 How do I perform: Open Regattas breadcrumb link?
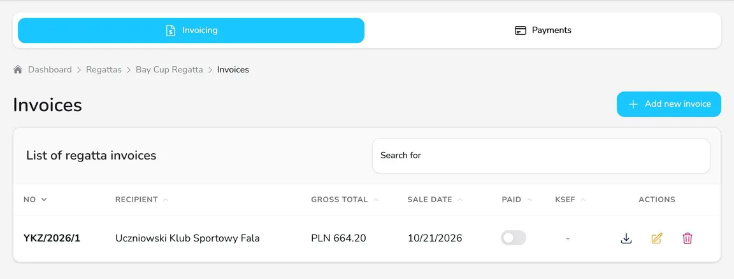point(103,69)
